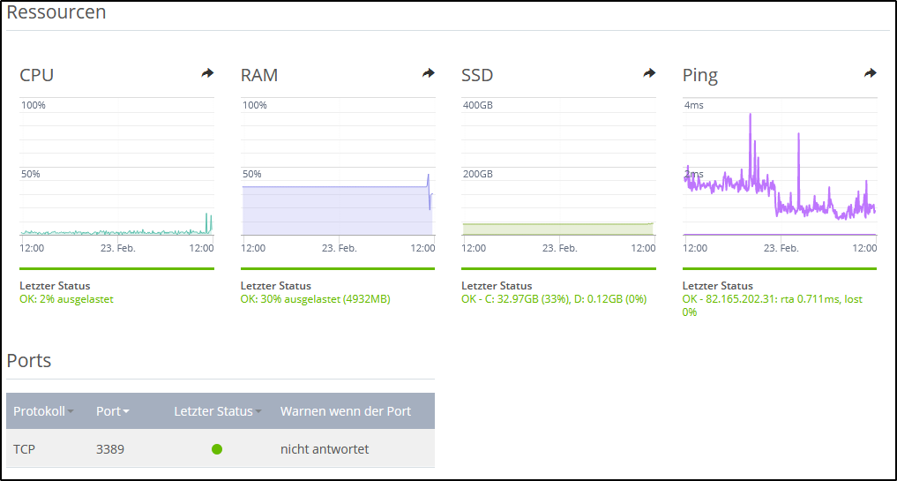Screen dimensions: 897x481
Task: Open the RAM chart share arrow
Action: click(x=429, y=73)
